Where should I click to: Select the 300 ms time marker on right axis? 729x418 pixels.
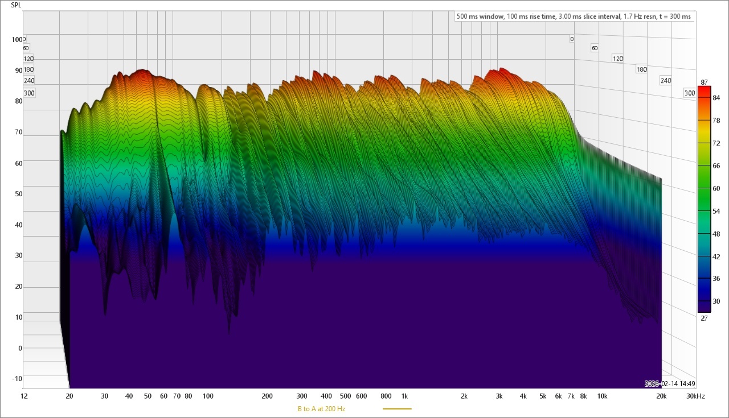point(689,93)
